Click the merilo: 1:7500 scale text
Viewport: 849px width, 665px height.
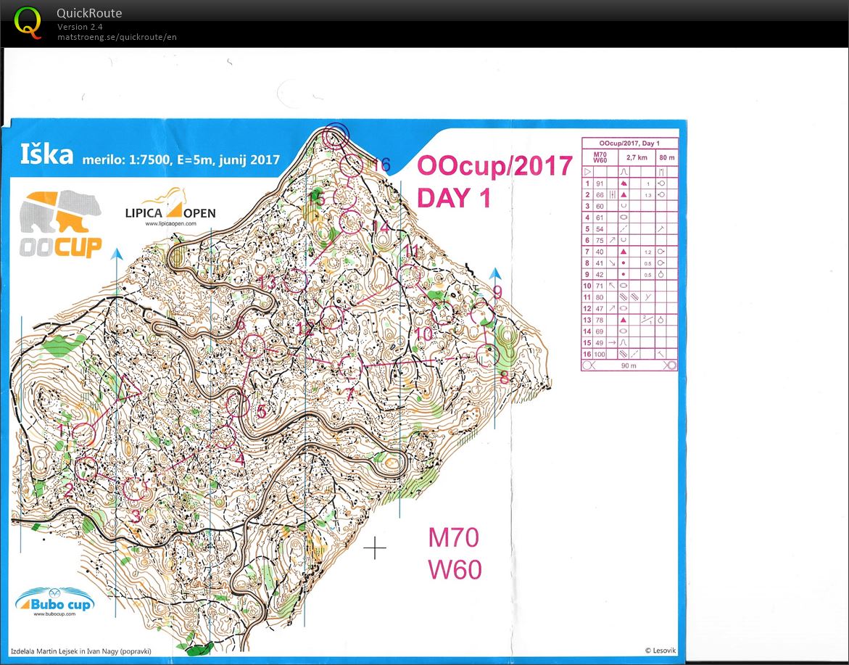[x=181, y=160]
